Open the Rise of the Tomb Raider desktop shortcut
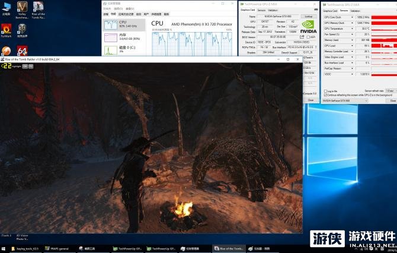The width and height of the screenshot is (397, 253). point(39,10)
